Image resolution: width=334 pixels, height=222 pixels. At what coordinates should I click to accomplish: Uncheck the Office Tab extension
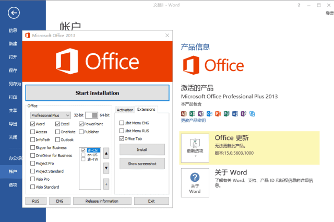[x=122, y=138]
